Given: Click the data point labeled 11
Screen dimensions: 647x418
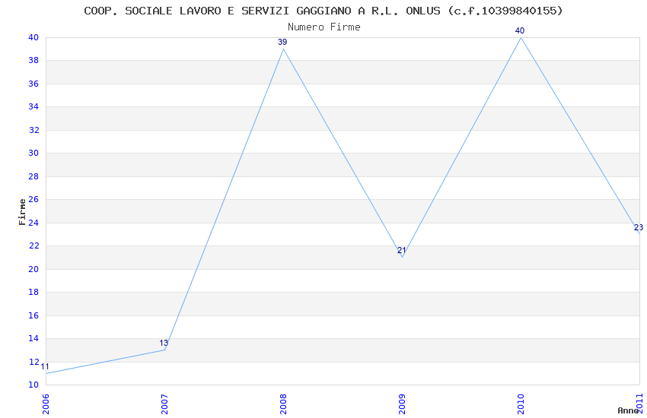Looking at the screenshot, I should pos(45,367).
